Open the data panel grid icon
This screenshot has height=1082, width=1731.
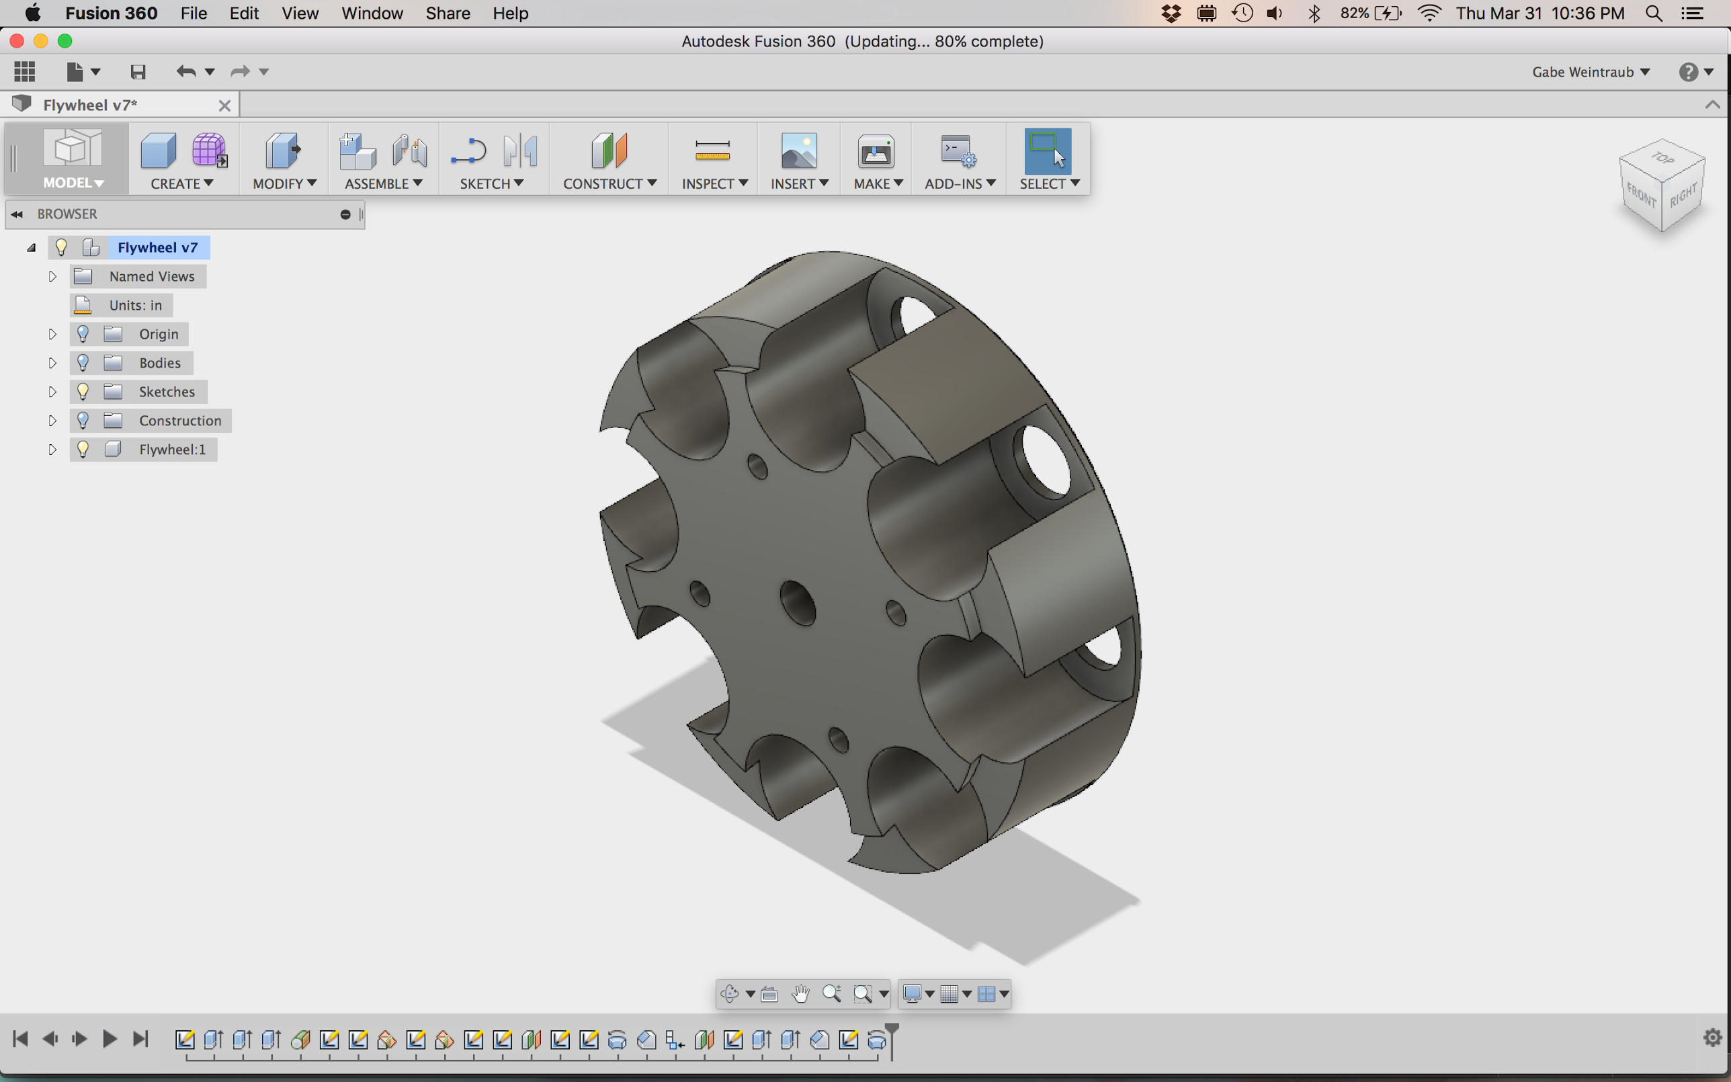(x=24, y=71)
